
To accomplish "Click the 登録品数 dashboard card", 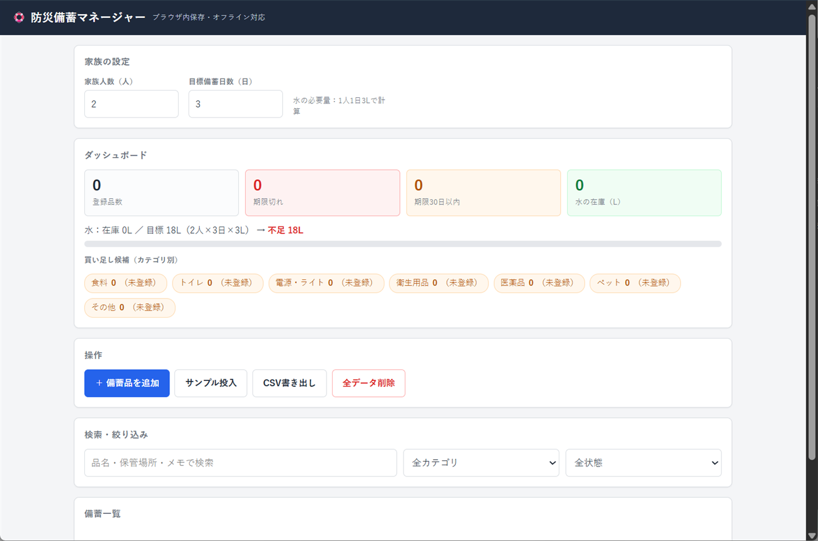I will [x=161, y=193].
